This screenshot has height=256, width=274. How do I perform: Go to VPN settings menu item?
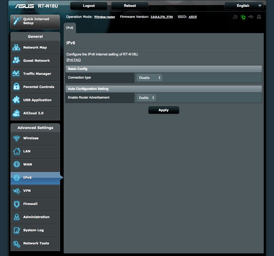(35, 191)
